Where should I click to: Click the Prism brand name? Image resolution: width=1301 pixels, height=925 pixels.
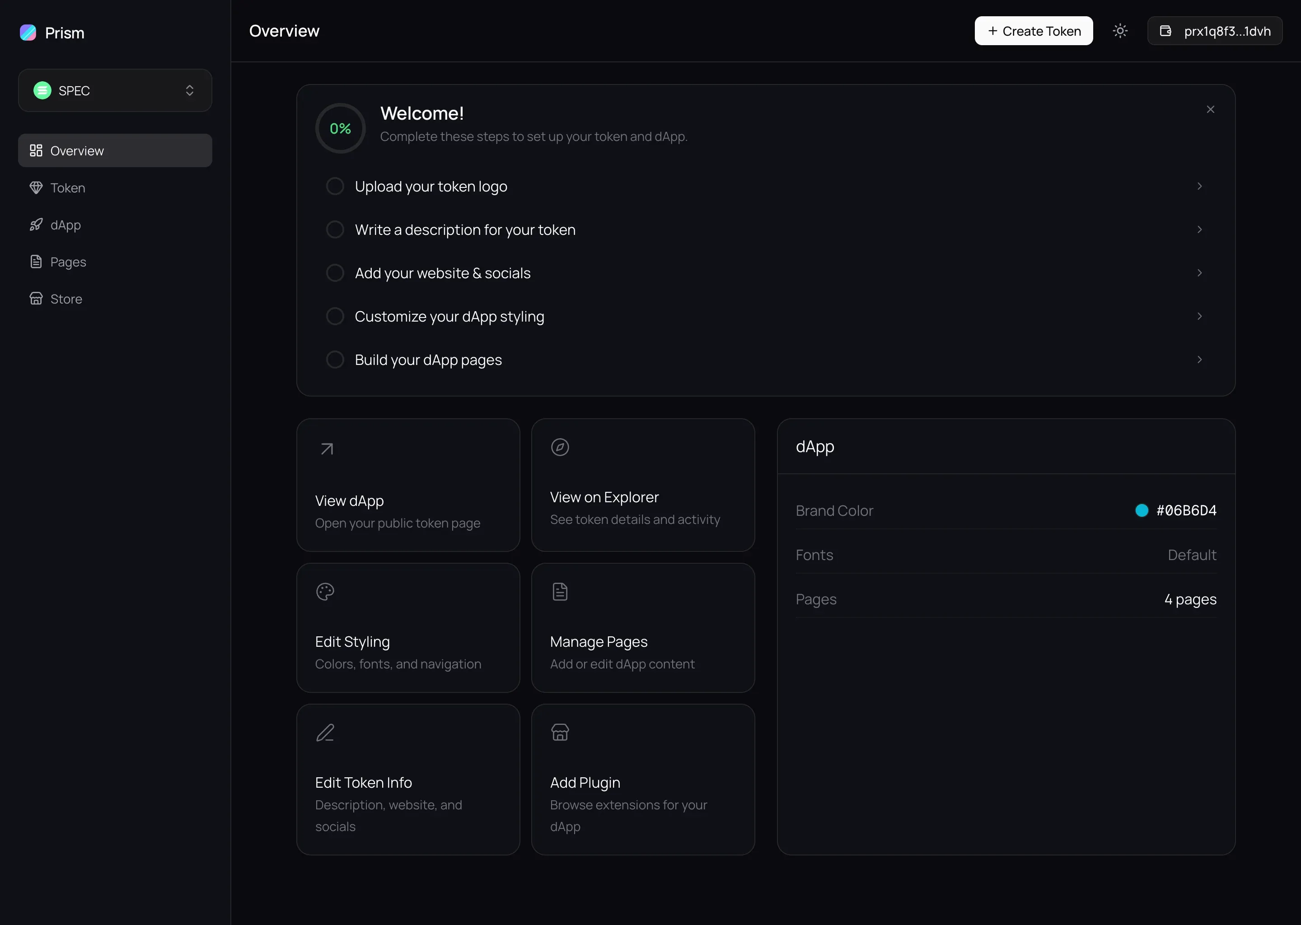pos(64,33)
